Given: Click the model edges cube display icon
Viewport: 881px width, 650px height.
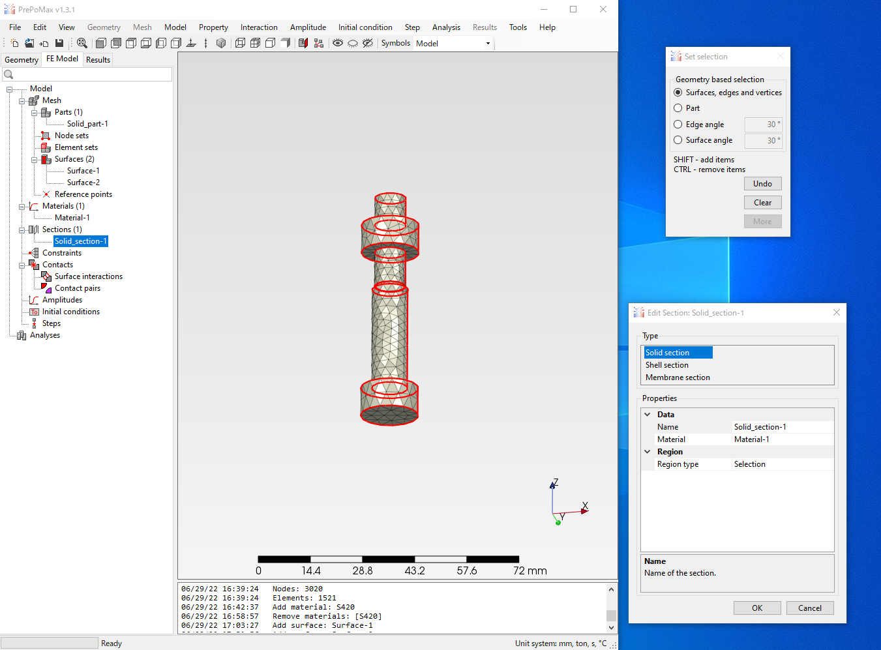Looking at the screenshot, I should tap(270, 43).
